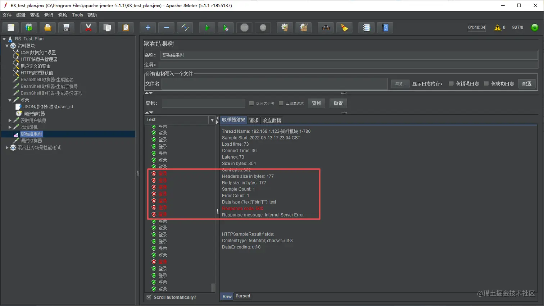Click the Clear All brooms icon
Viewport: 544px width, 306px height.
tap(304, 28)
